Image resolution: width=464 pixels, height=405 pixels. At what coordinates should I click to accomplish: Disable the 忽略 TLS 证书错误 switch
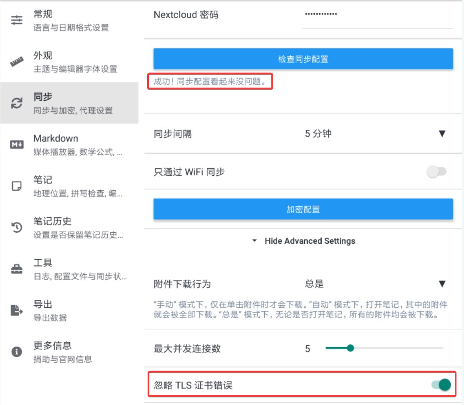tap(441, 385)
